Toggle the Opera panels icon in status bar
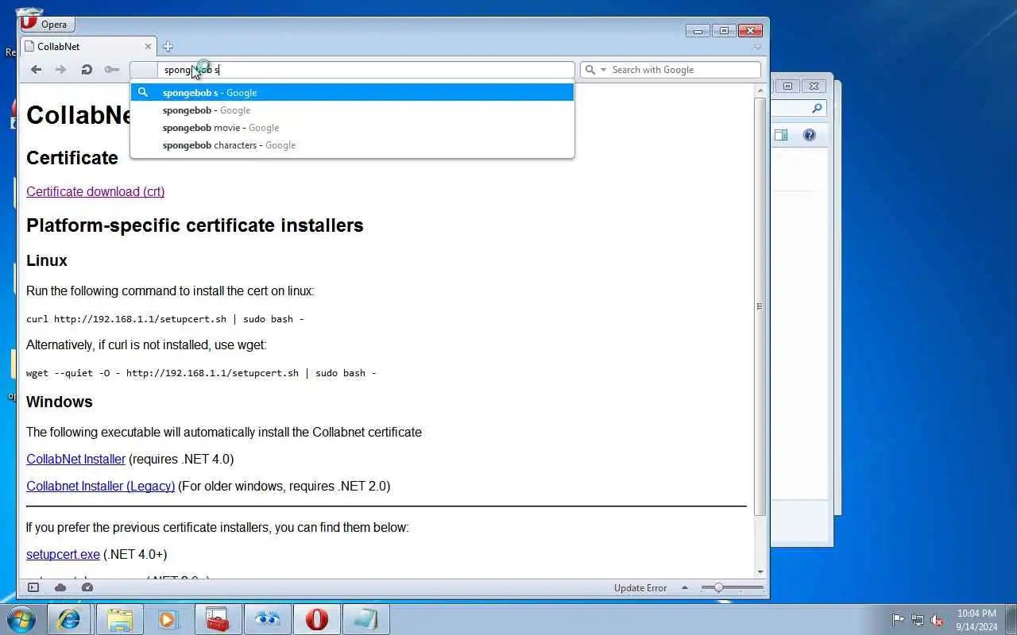1017x635 pixels. coord(33,587)
